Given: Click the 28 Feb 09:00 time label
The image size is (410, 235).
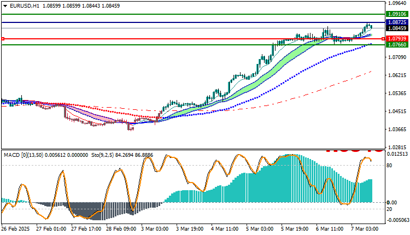Looking at the screenshot, I should (x=121, y=229).
